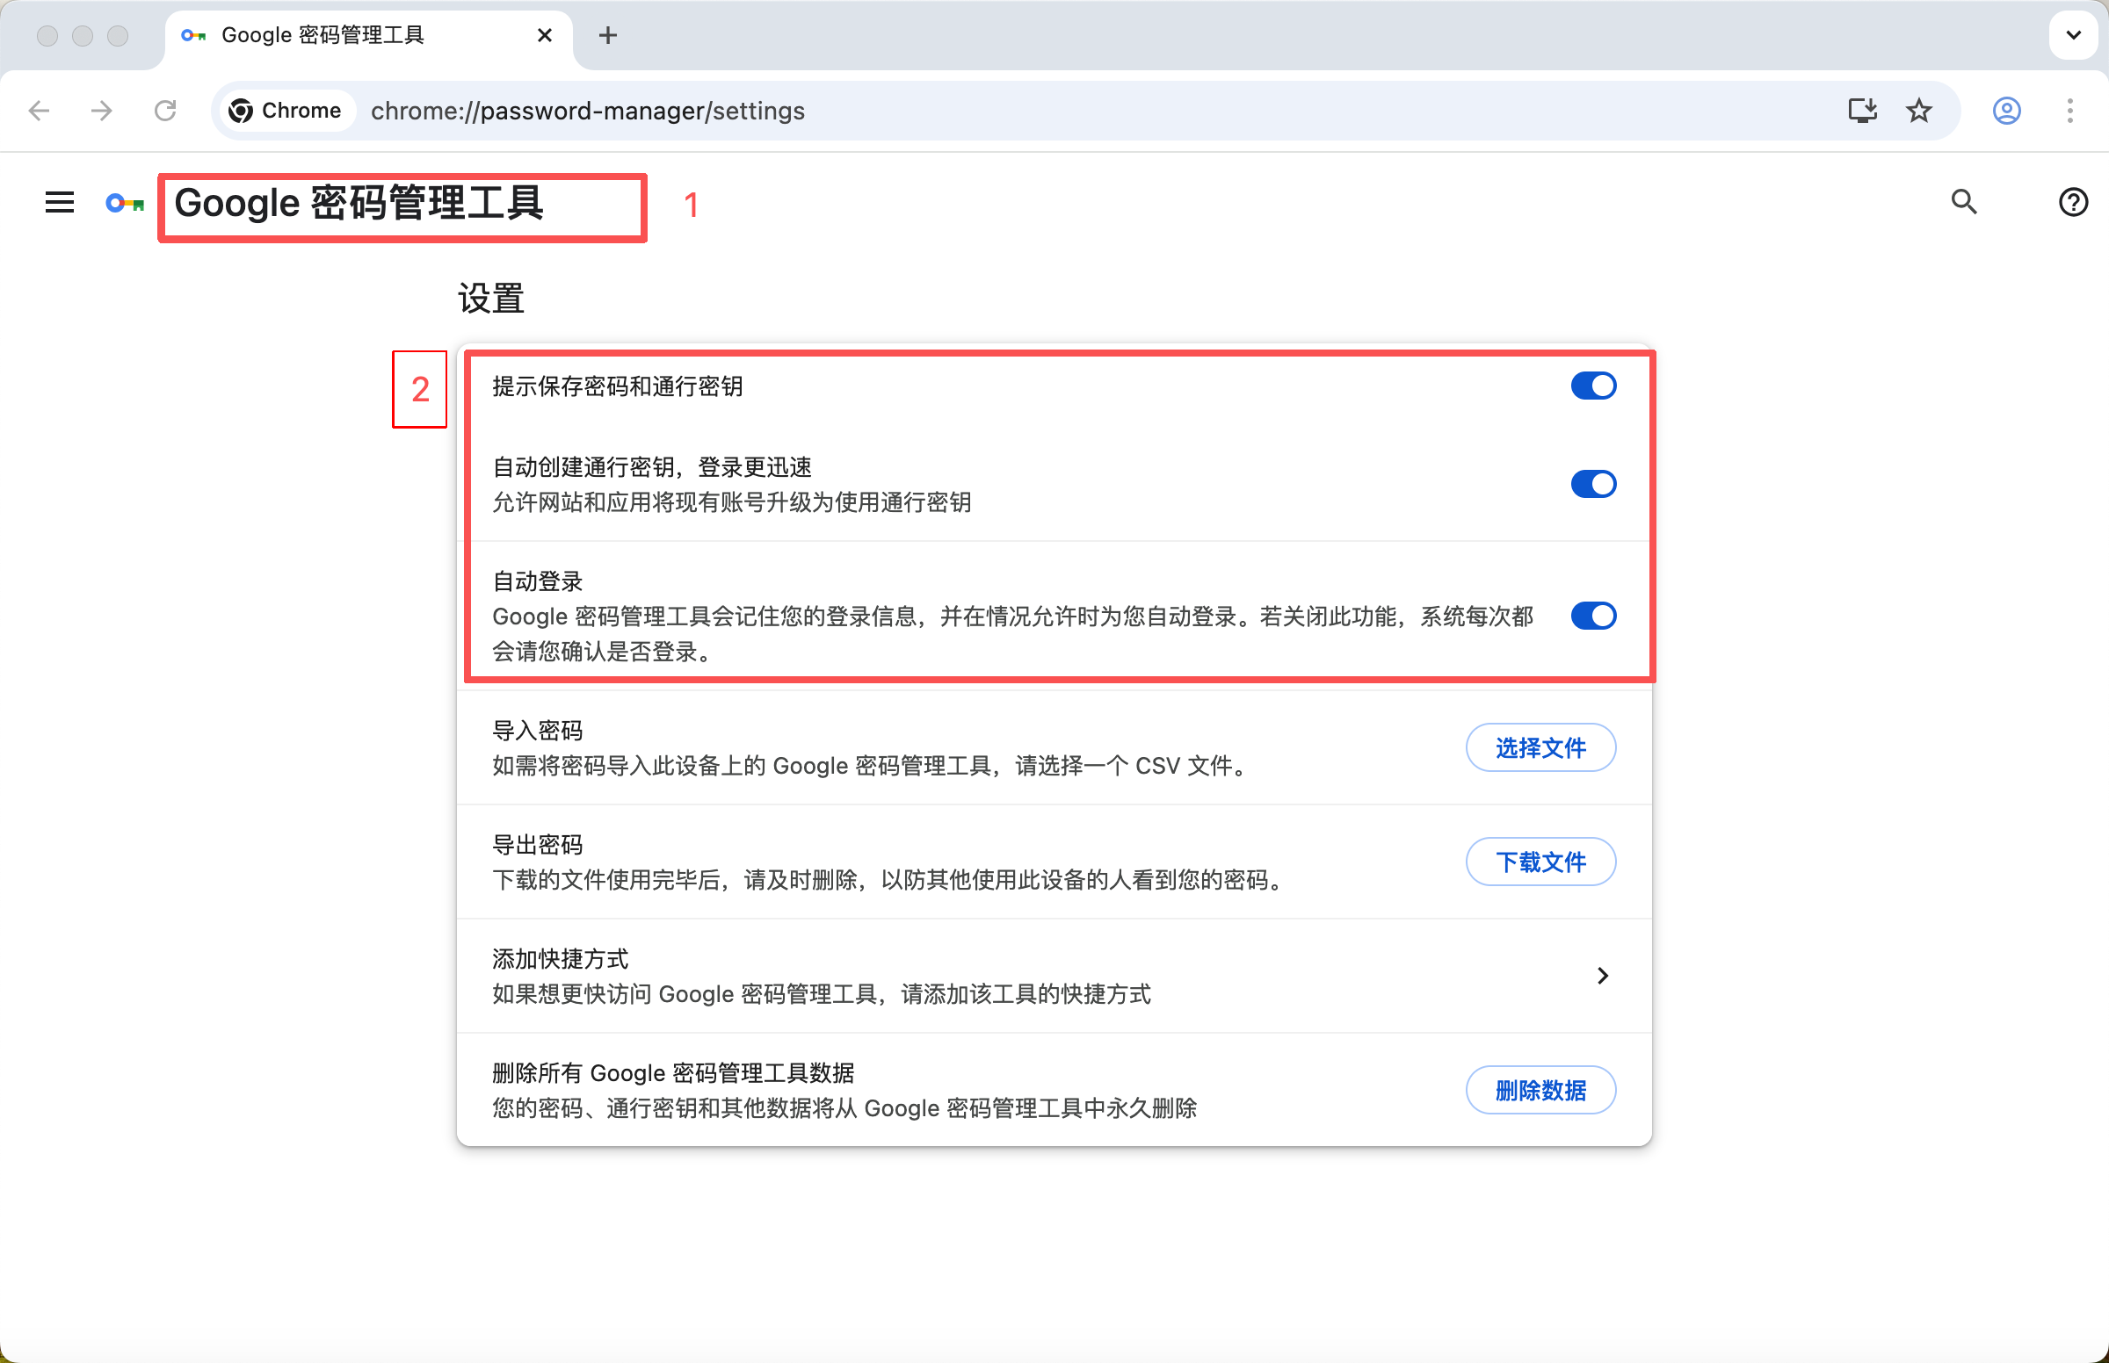
Task: Open the hamburger main menu
Action: [60, 203]
